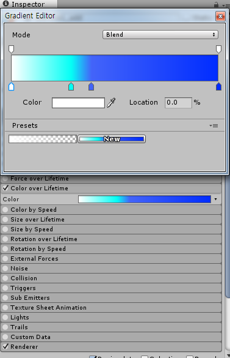Click inside the gradient preview bar

coord(115,68)
